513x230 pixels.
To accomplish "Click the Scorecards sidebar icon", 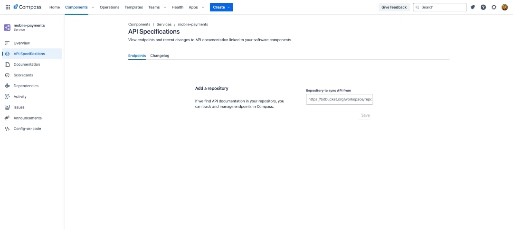I will 7,75.
